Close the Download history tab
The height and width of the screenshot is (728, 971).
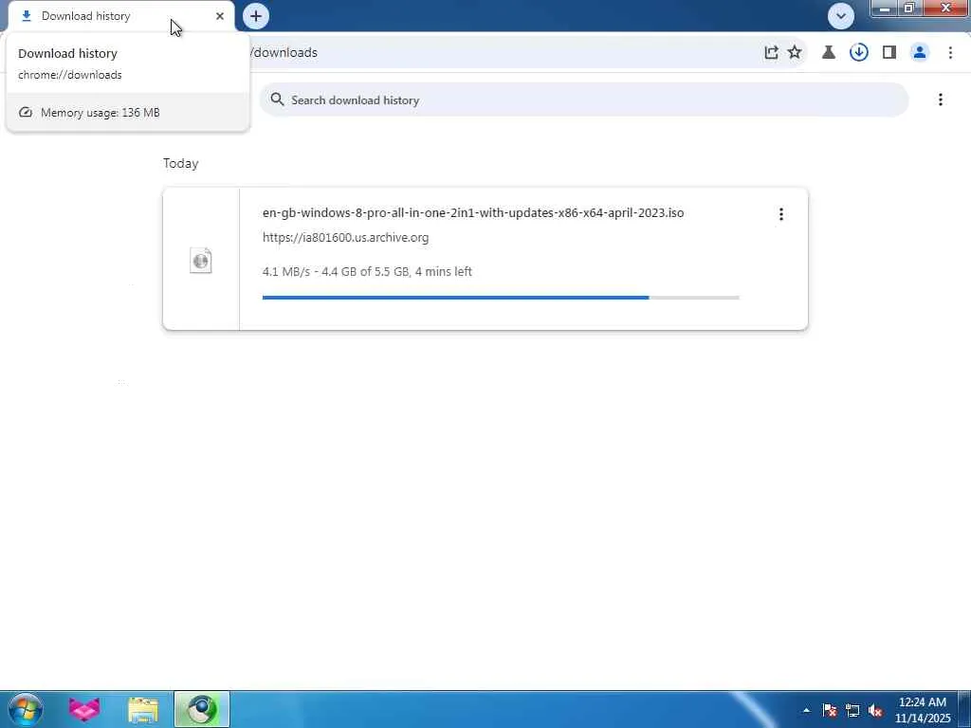(220, 16)
